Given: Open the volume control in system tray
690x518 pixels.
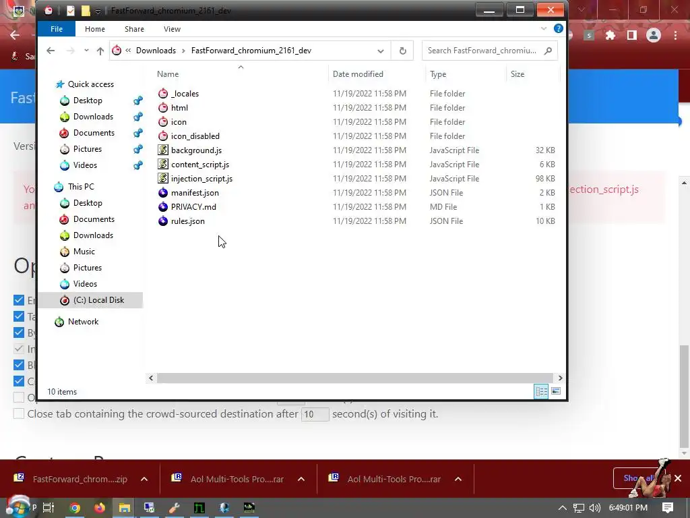Looking at the screenshot, I should [594, 508].
